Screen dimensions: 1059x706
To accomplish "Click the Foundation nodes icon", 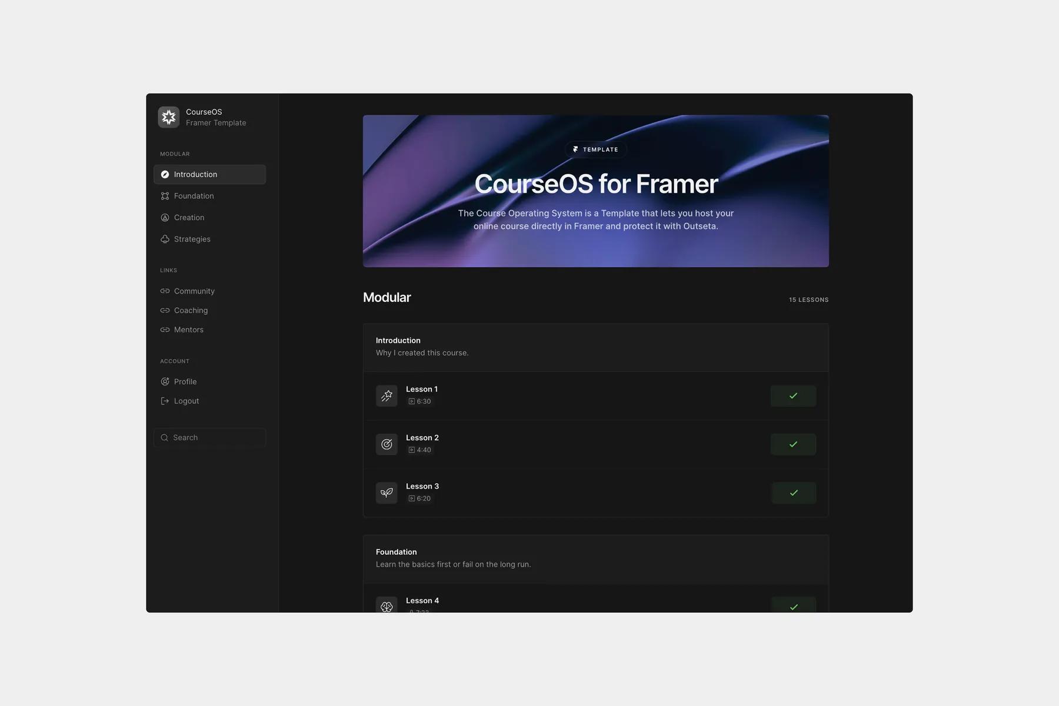I will 165,196.
